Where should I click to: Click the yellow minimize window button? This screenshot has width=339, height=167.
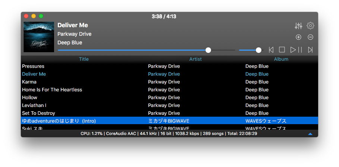tap(34, 16)
